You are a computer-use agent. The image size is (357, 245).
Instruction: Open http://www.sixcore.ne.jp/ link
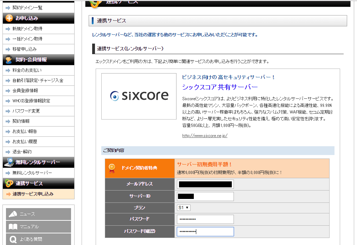click(205, 136)
